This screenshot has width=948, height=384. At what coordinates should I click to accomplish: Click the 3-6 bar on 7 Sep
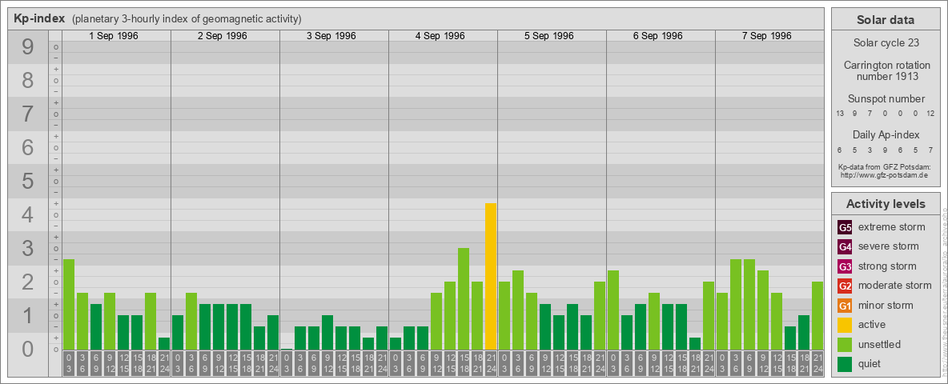tap(736, 304)
